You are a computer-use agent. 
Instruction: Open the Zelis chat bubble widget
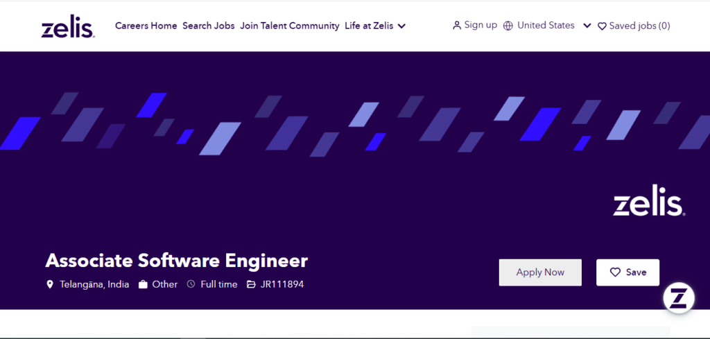point(679,298)
